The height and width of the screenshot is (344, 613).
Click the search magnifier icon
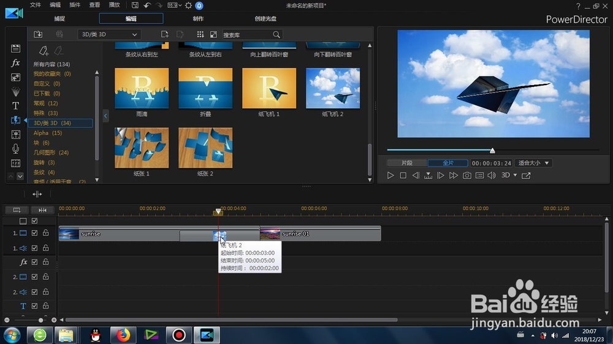click(x=276, y=35)
